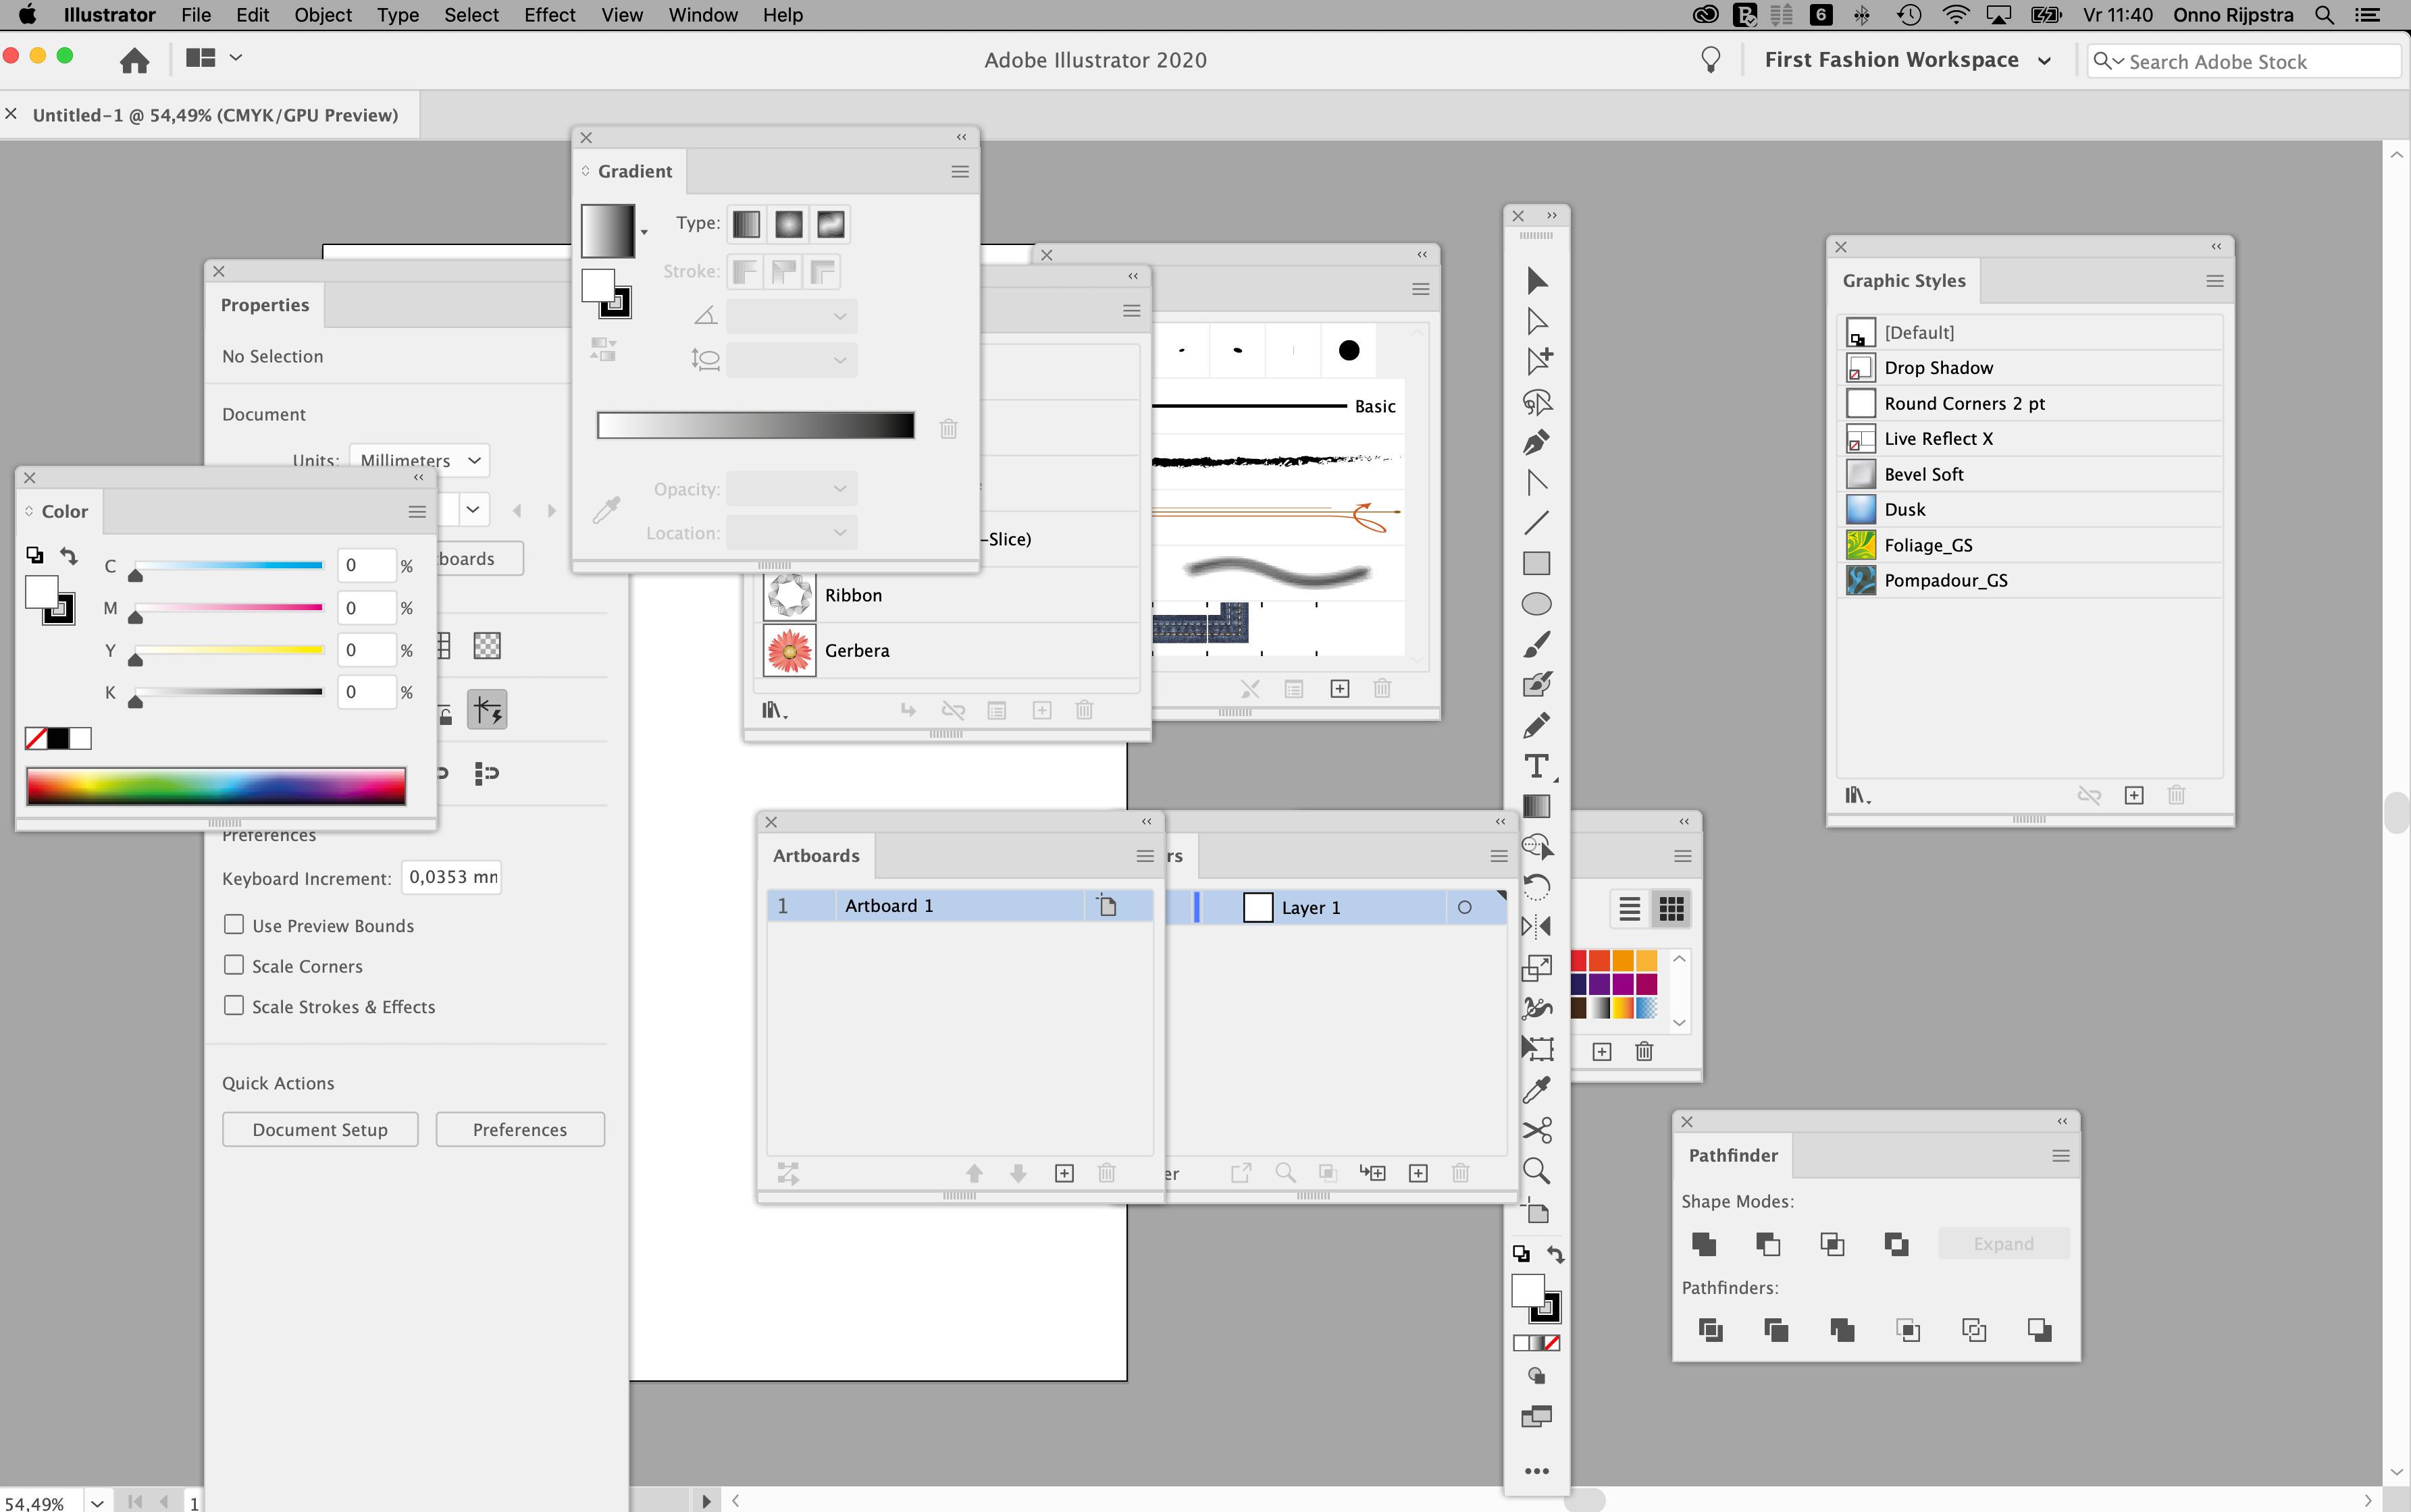Check the Scale Corners option
This screenshot has width=2411, height=1512.
point(234,965)
